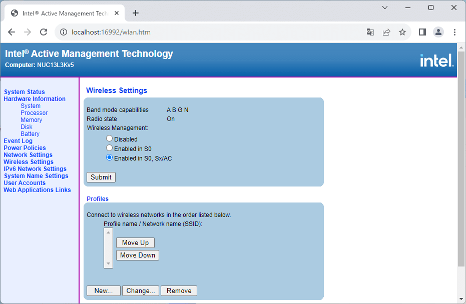
Task: Open the Chrome three-dot menu
Action: 454,32
